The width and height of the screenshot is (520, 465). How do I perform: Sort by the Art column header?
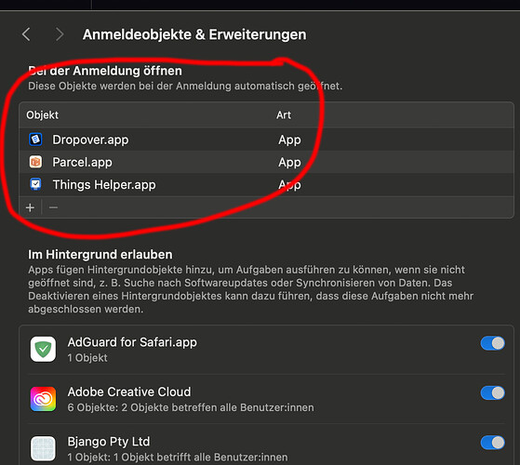pos(284,115)
